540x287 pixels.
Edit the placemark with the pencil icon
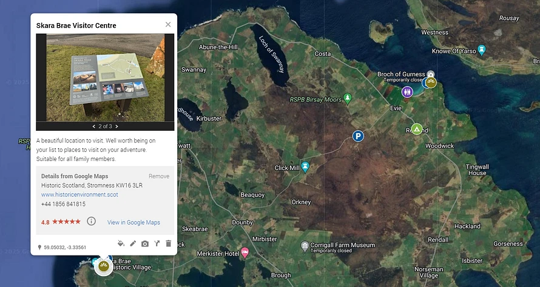pos(133,243)
